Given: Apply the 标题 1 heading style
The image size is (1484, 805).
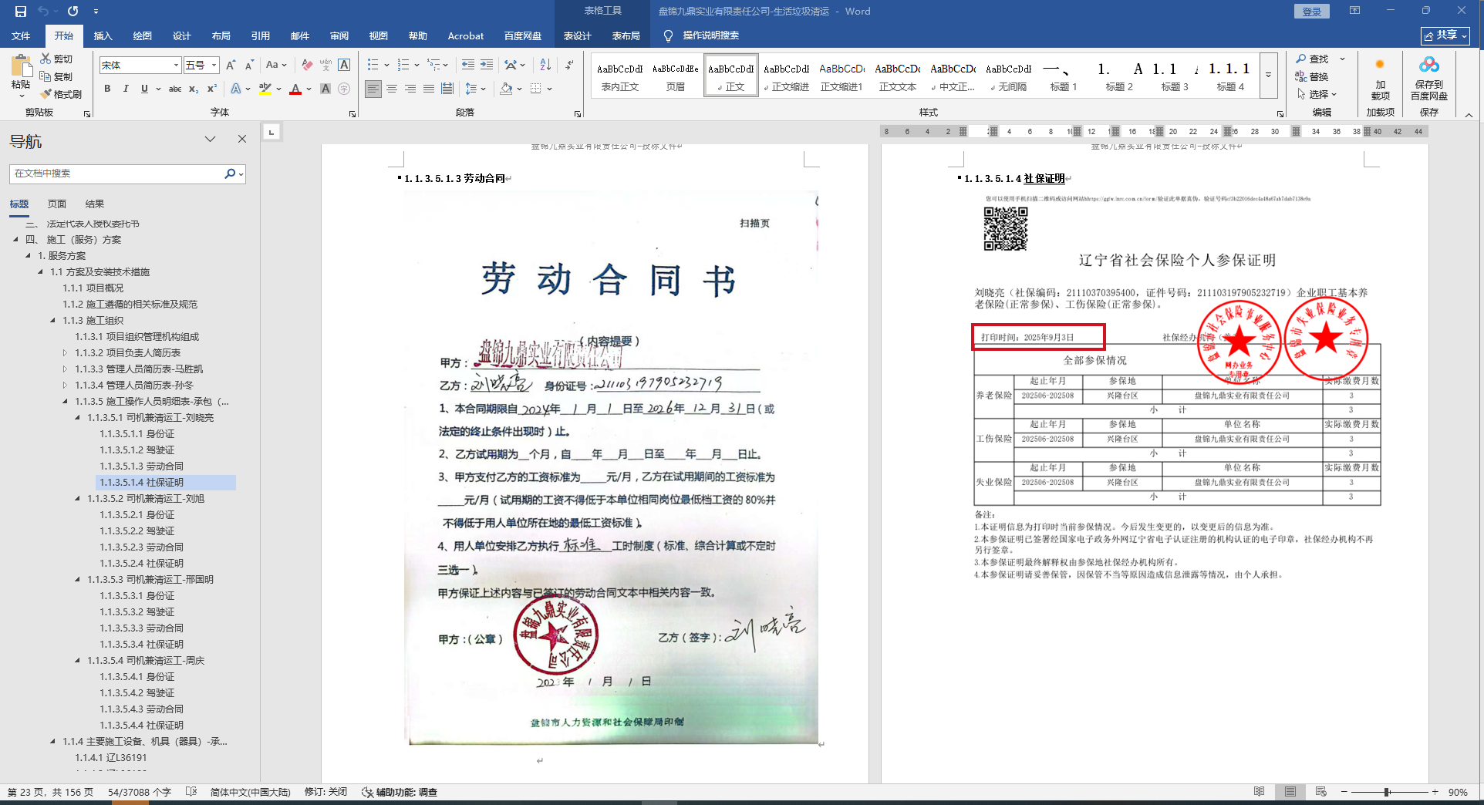Looking at the screenshot, I should click(x=1064, y=76).
